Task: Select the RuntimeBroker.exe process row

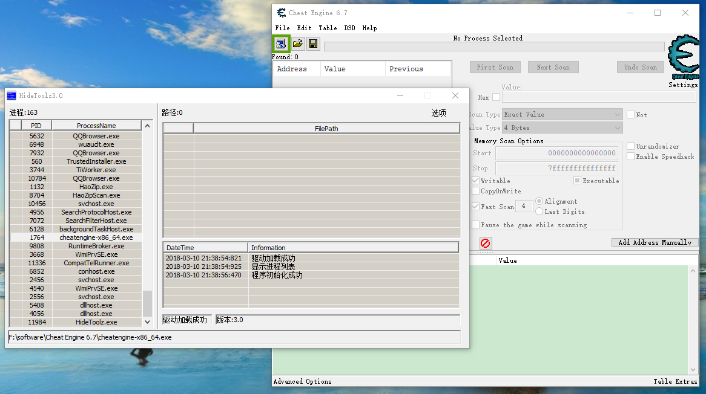Action: click(76, 246)
